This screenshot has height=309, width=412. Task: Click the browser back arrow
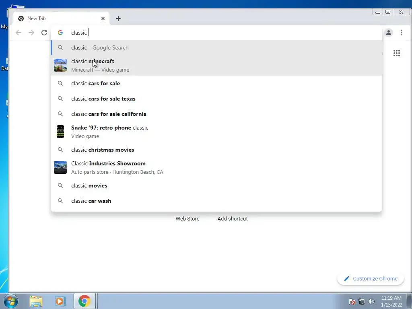click(x=19, y=33)
